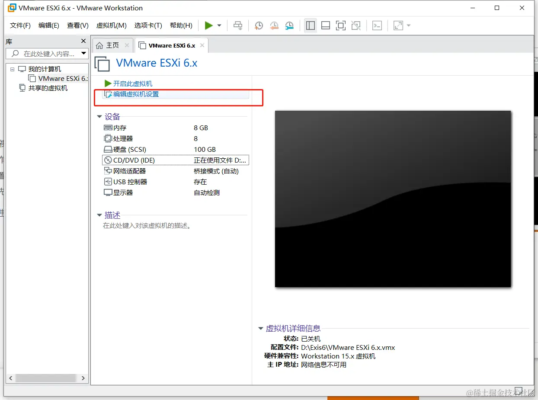The image size is (538, 400).
Task: Open the power button dropdown arrow
Action: click(219, 25)
